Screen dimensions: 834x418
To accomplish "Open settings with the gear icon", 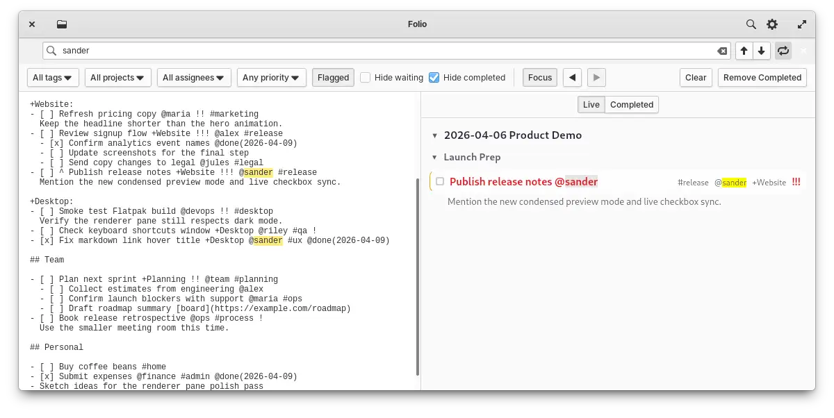I will (772, 24).
